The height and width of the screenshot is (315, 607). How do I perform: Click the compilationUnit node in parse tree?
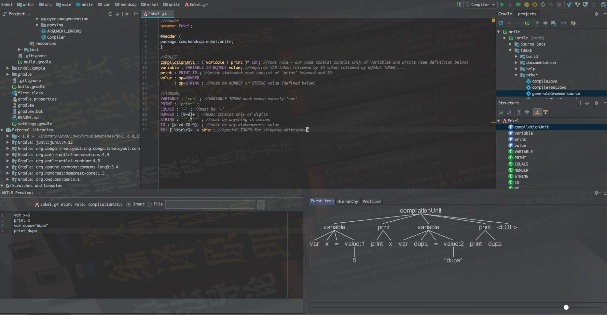pyautogui.click(x=421, y=211)
